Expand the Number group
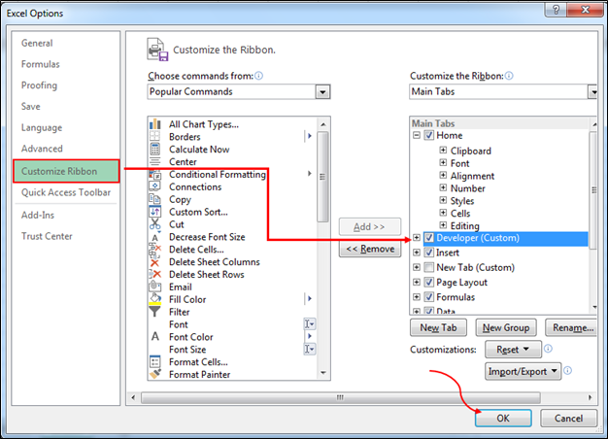The width and height of the screenshot is (608, 439). [x=443, y=187]
